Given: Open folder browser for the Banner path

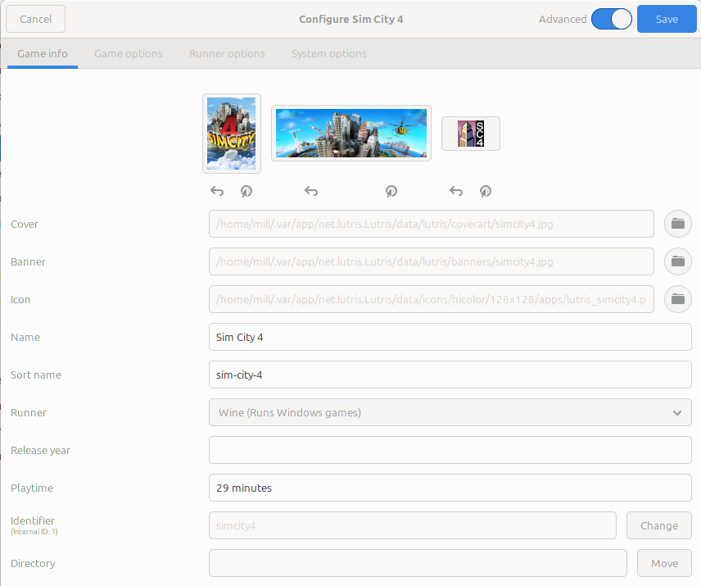Looking at the screenshot, I should 677,261.
